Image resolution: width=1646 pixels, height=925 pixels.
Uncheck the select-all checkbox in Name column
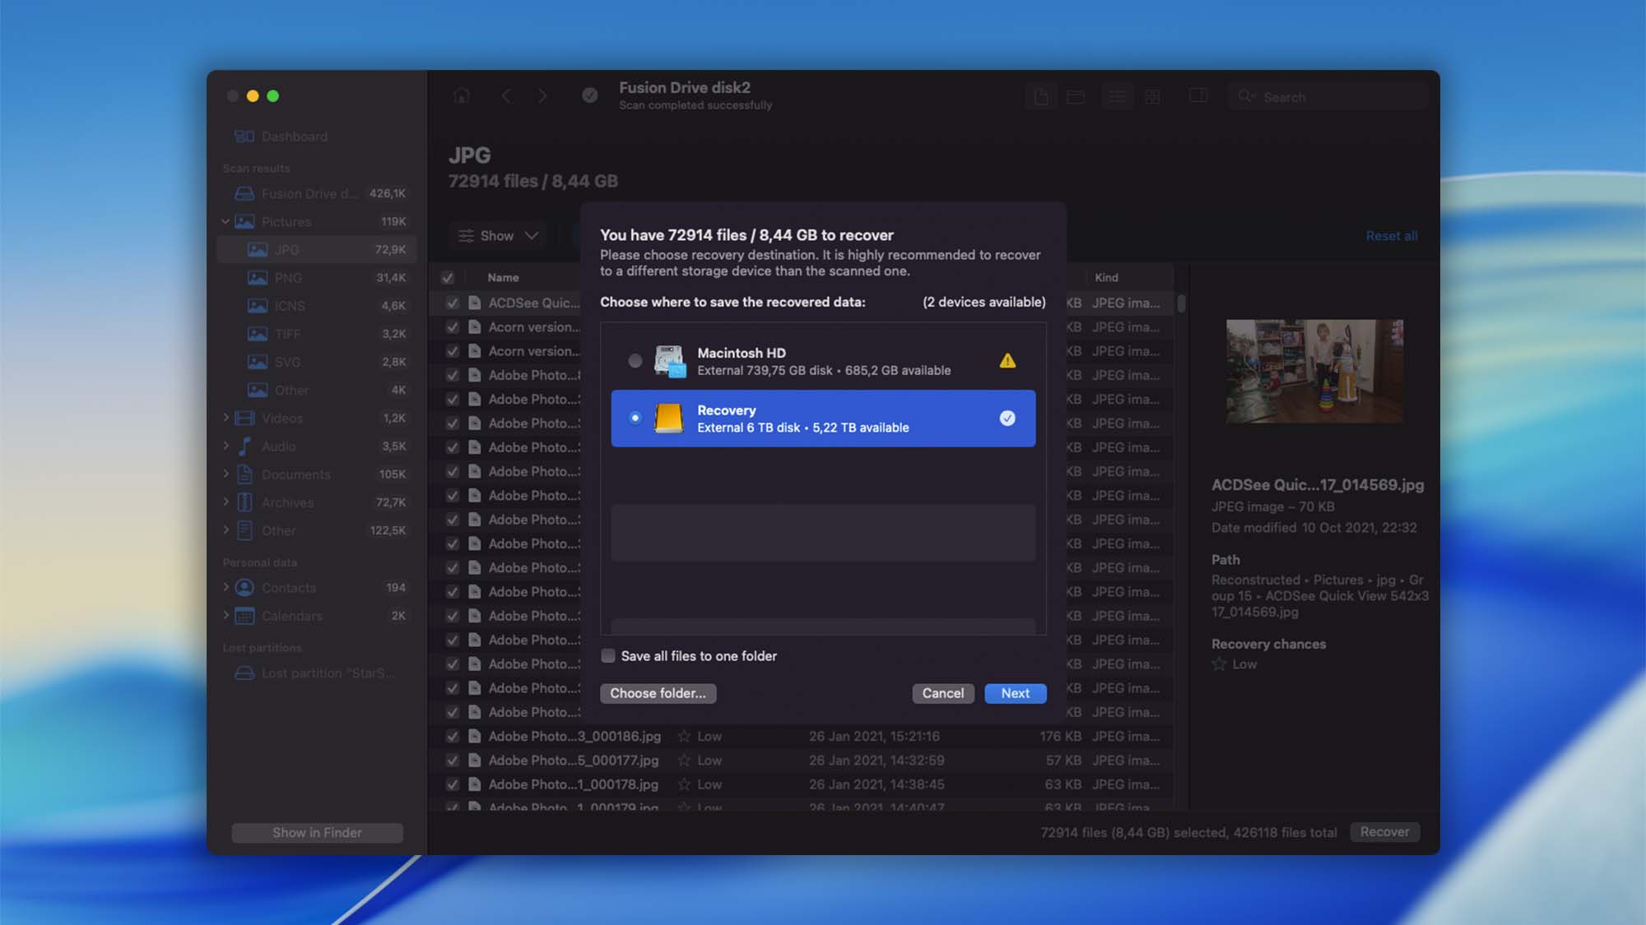click(448, 277)
